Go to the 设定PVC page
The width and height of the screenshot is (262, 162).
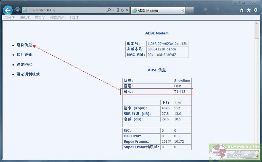[x=24, y=64]
